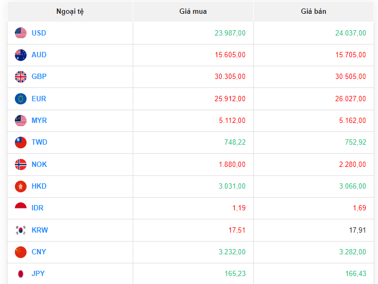Click the USD buy price 23.987,00
Viewport: 378px width, 284px height.
pos(230,33)
